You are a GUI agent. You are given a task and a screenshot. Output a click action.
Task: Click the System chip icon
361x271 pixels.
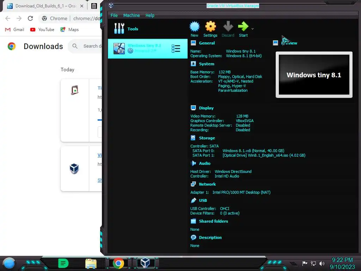coord(194,64)
